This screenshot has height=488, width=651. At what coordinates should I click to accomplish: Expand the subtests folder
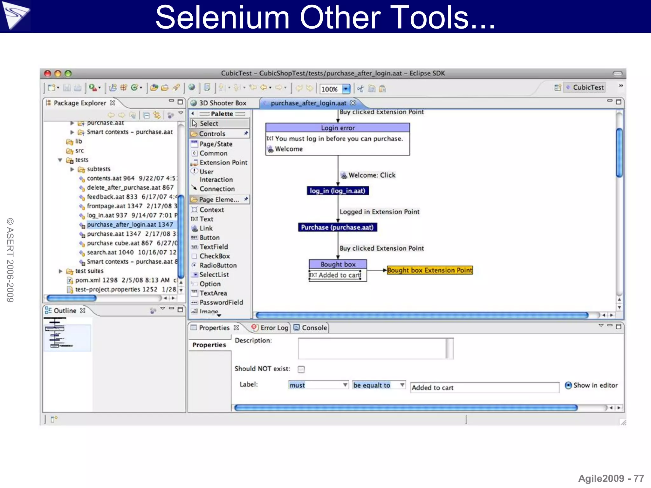coord(72,169)
